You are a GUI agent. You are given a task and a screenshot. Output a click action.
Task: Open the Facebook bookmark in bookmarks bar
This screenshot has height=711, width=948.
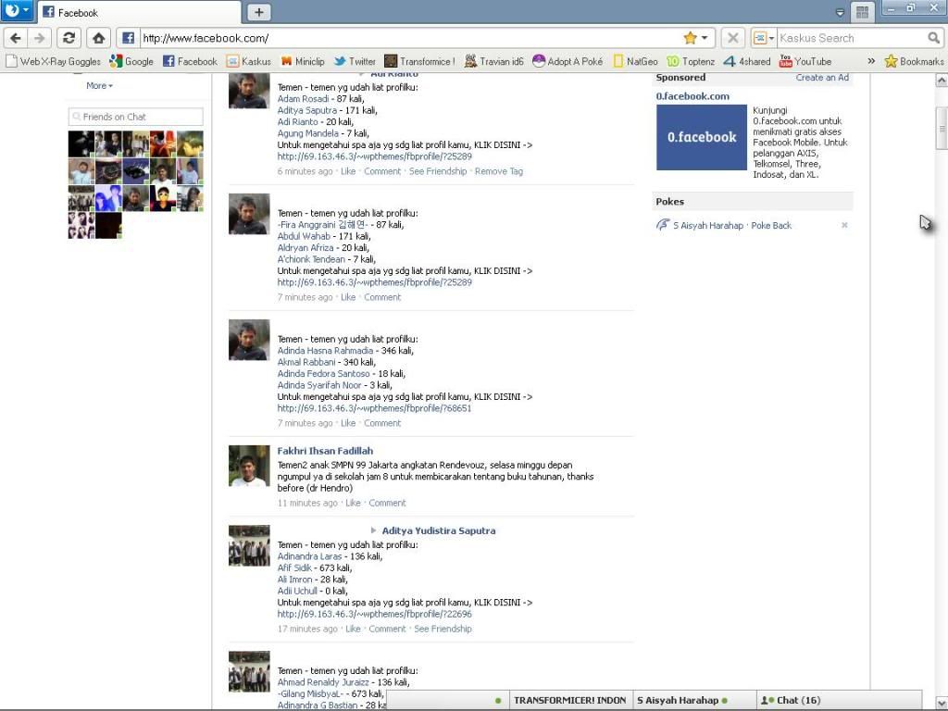pyautogui.click(x=191, y=61)
